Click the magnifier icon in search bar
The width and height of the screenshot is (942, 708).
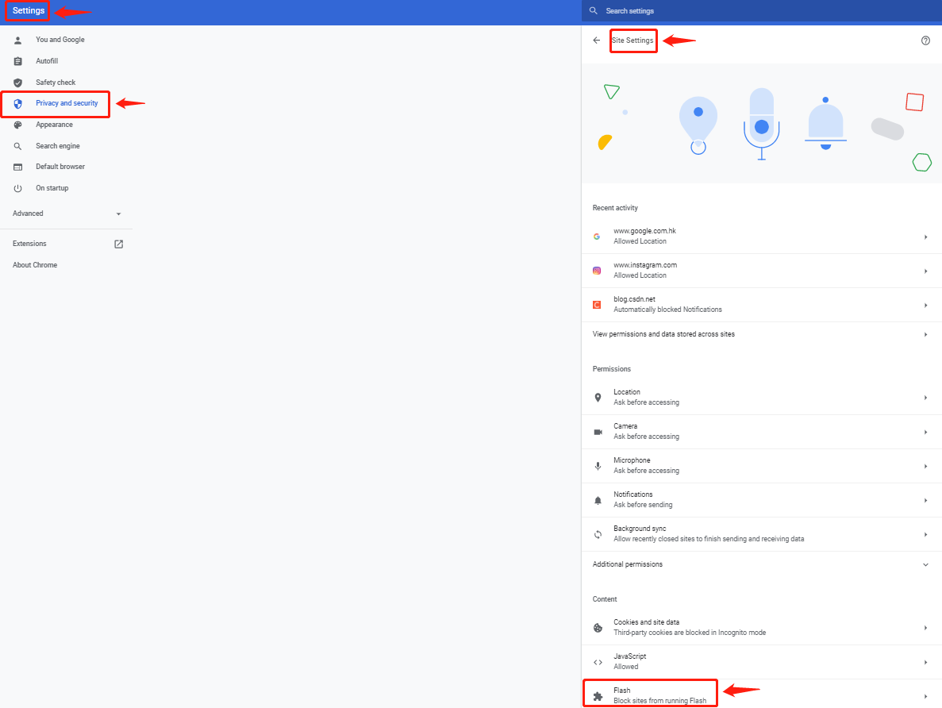point(593,11)
